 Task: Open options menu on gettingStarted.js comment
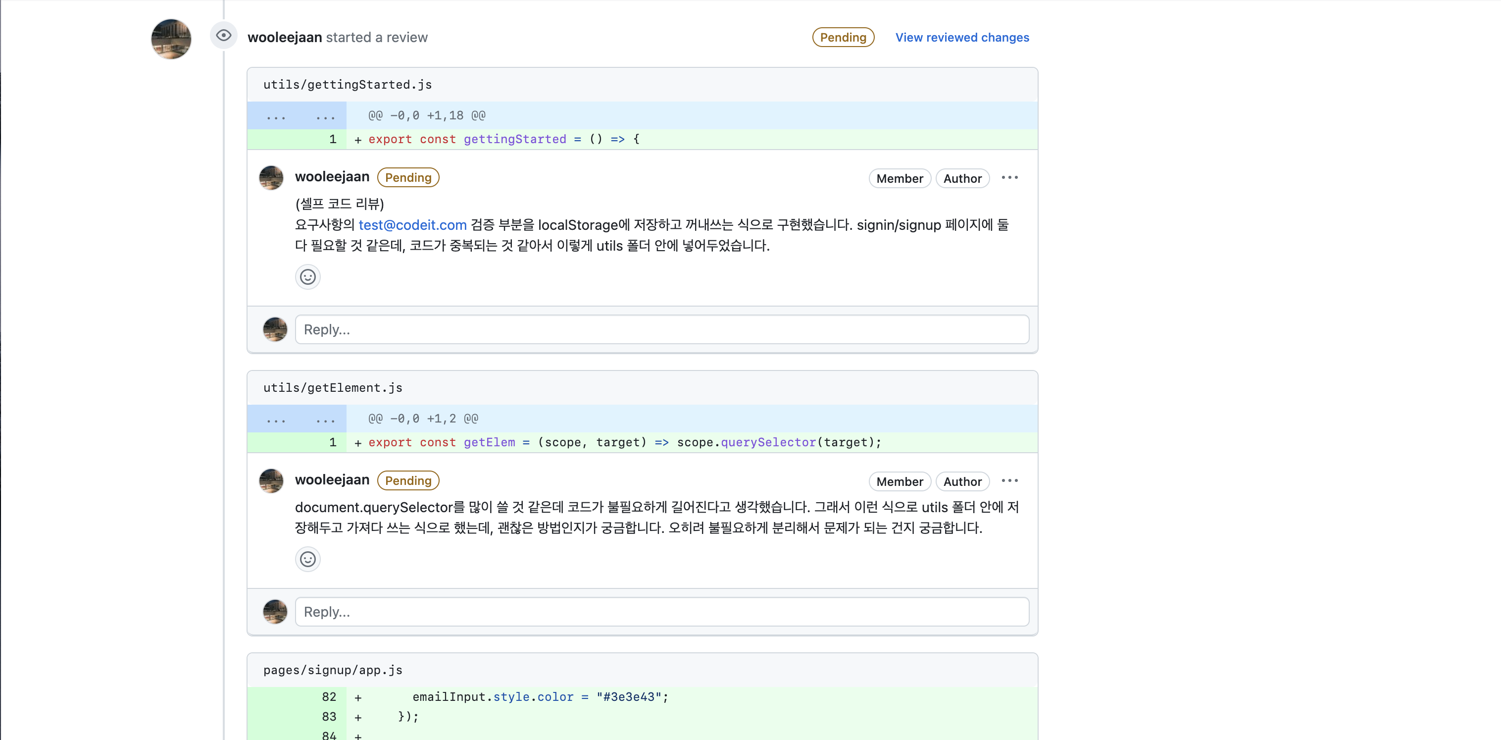pos(1009,178)
